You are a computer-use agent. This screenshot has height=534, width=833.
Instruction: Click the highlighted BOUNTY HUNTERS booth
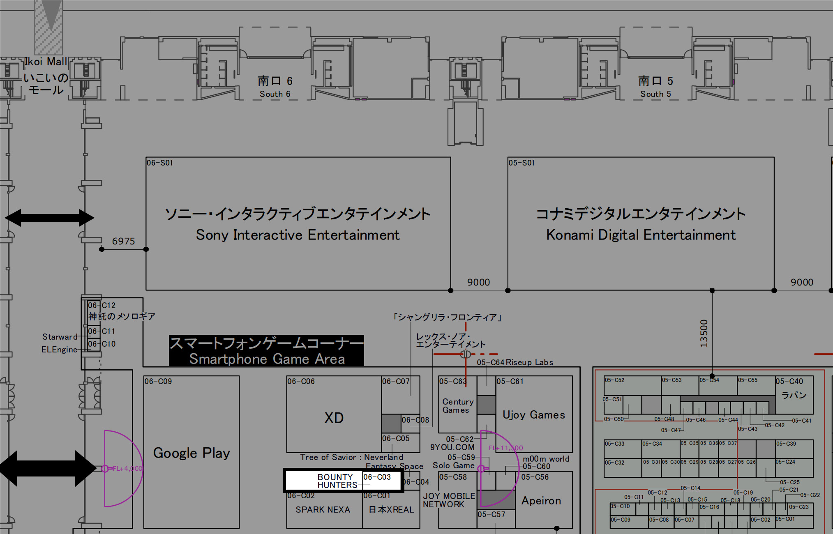pyautogui.click(x=344, y=481)
